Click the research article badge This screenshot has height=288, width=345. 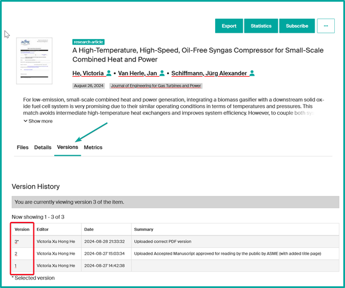(x=89, y=42)
